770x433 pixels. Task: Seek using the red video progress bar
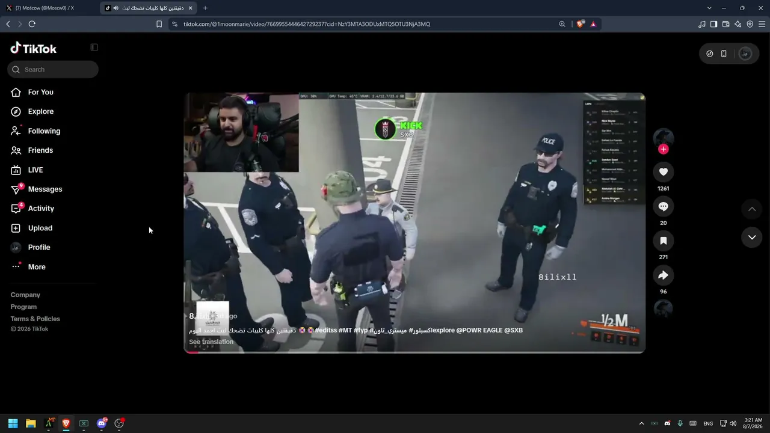(414, 352)
